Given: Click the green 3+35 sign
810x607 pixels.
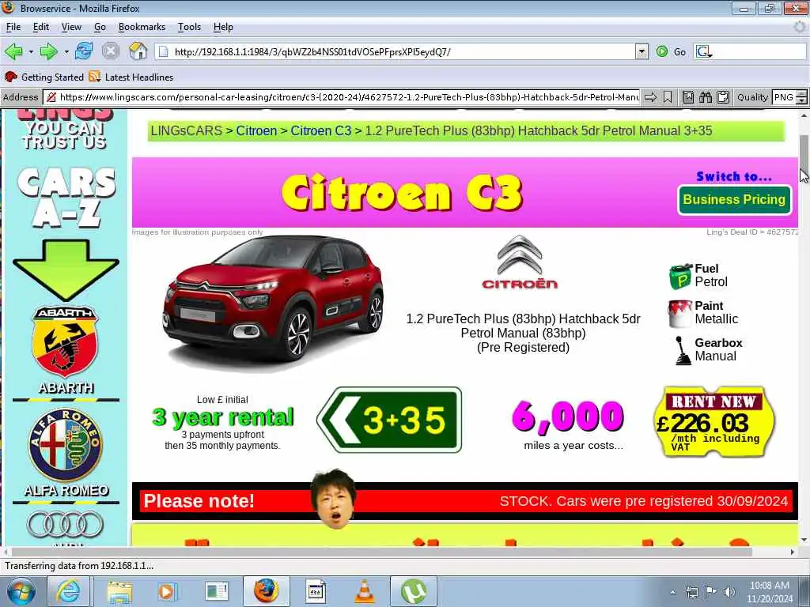Looking at the screenshot, I should pyautogui.click(x=389, y=420).
